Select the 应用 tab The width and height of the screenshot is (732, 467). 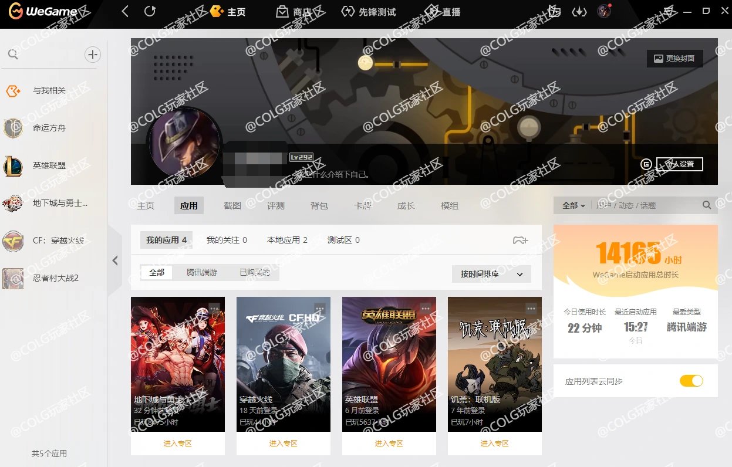pos(189,206)
